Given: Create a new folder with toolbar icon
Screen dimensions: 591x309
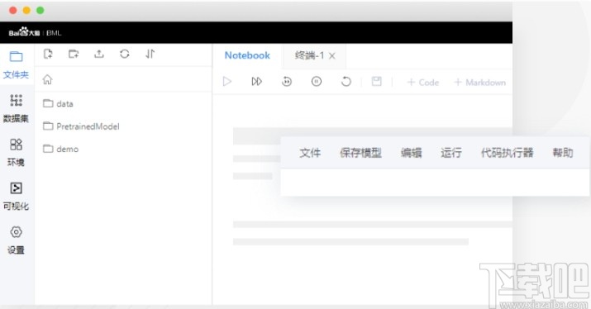Looking at the screenshot, I should 74,54.
